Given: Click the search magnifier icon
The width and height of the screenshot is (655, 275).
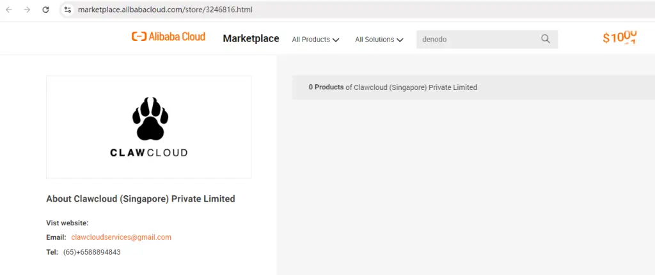Looking at the screenshot, I should (x=546, y=39).
